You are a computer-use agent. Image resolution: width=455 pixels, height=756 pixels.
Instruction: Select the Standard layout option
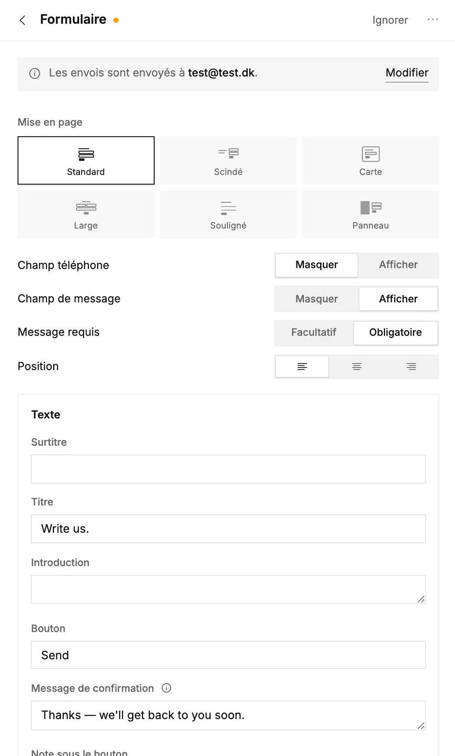86,160
